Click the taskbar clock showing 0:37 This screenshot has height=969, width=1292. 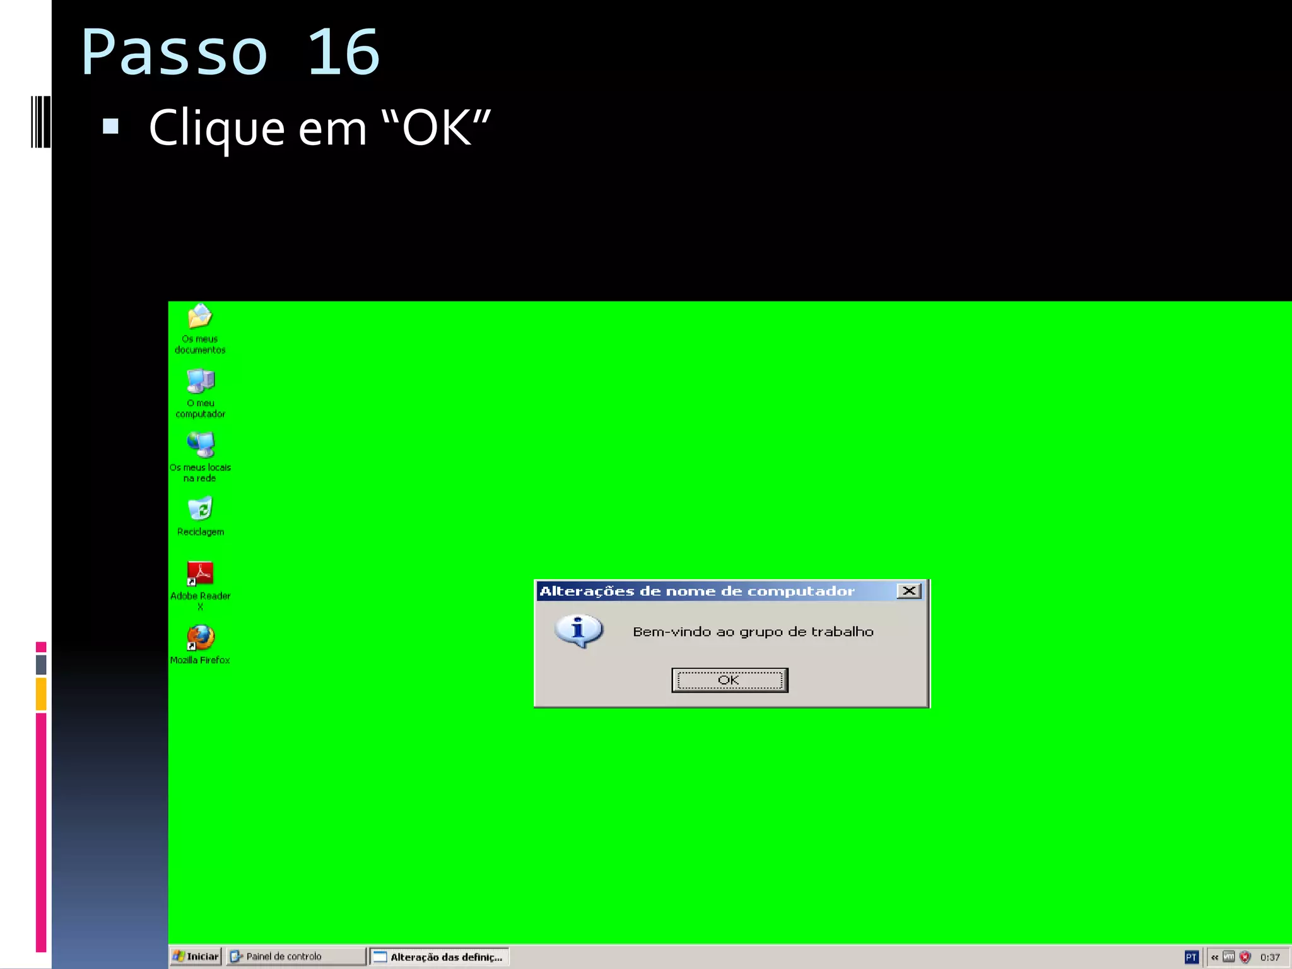pos(1270,957)
